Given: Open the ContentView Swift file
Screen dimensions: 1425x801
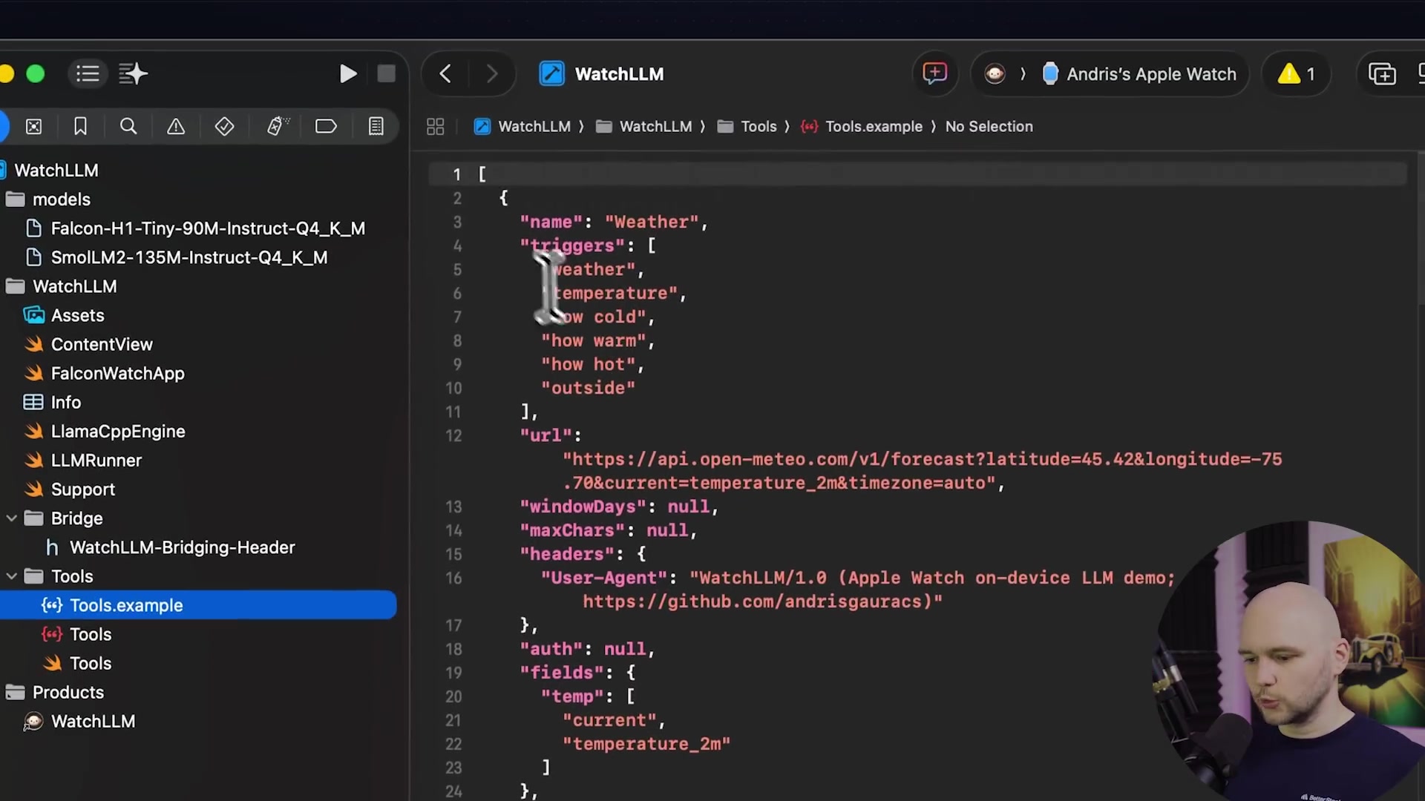Looking at the screenshot, I should 102,344.
